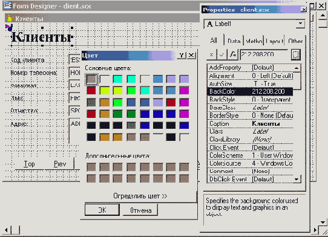
Task: Select the ClassLibrary property row
Action: tap(250, 140)
